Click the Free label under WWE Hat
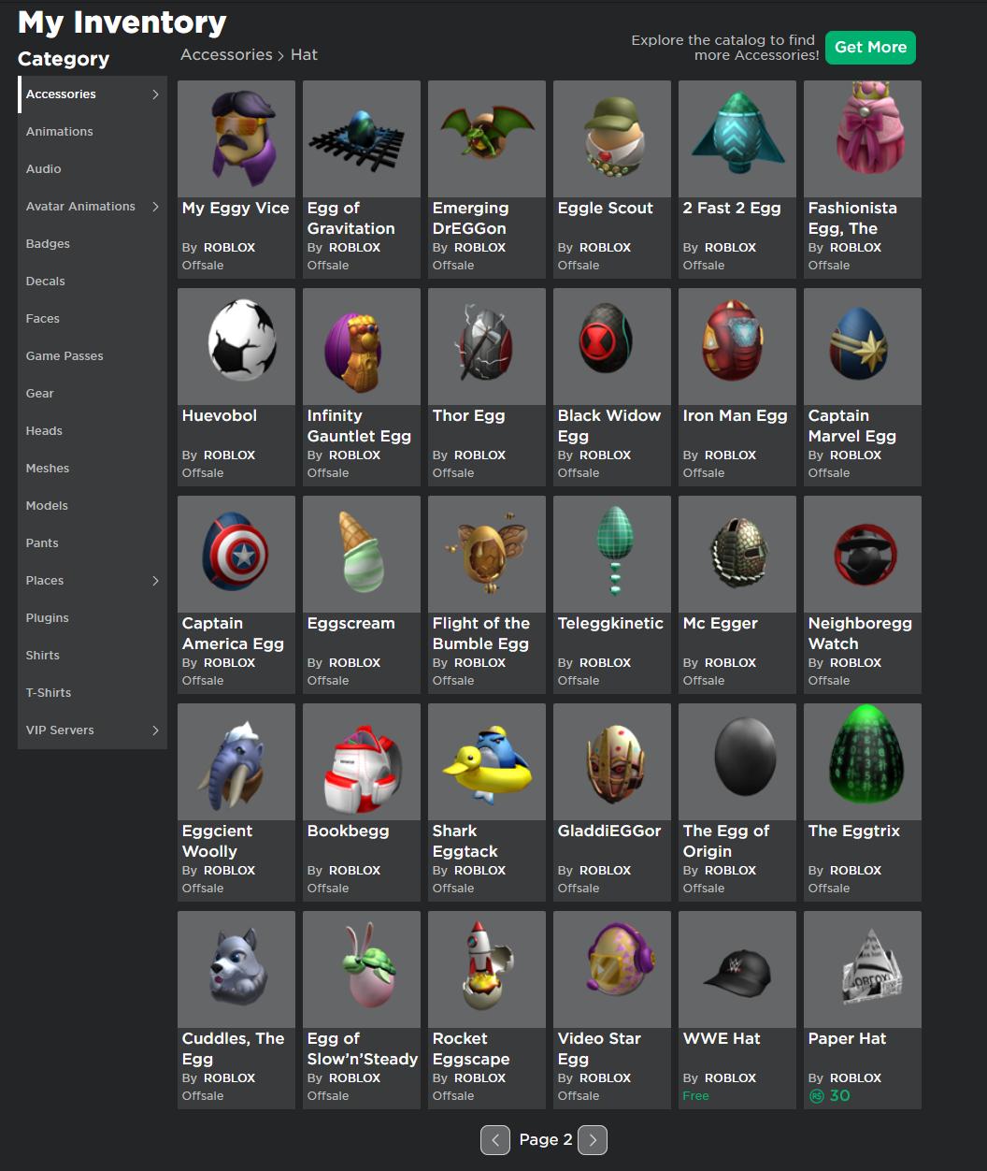This screenshot has width=987, height=1171. 696,1096
